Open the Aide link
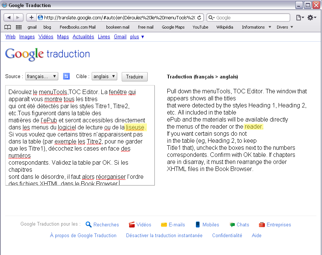Viewport: 322px width, 255px height. click(257, 235)
